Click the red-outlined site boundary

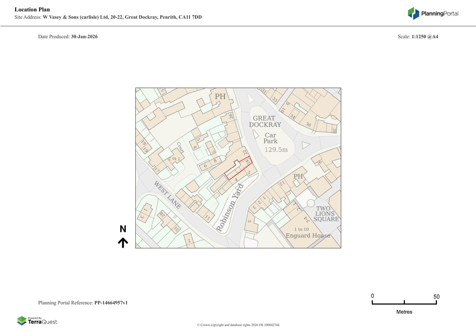[x=238, y=168]
